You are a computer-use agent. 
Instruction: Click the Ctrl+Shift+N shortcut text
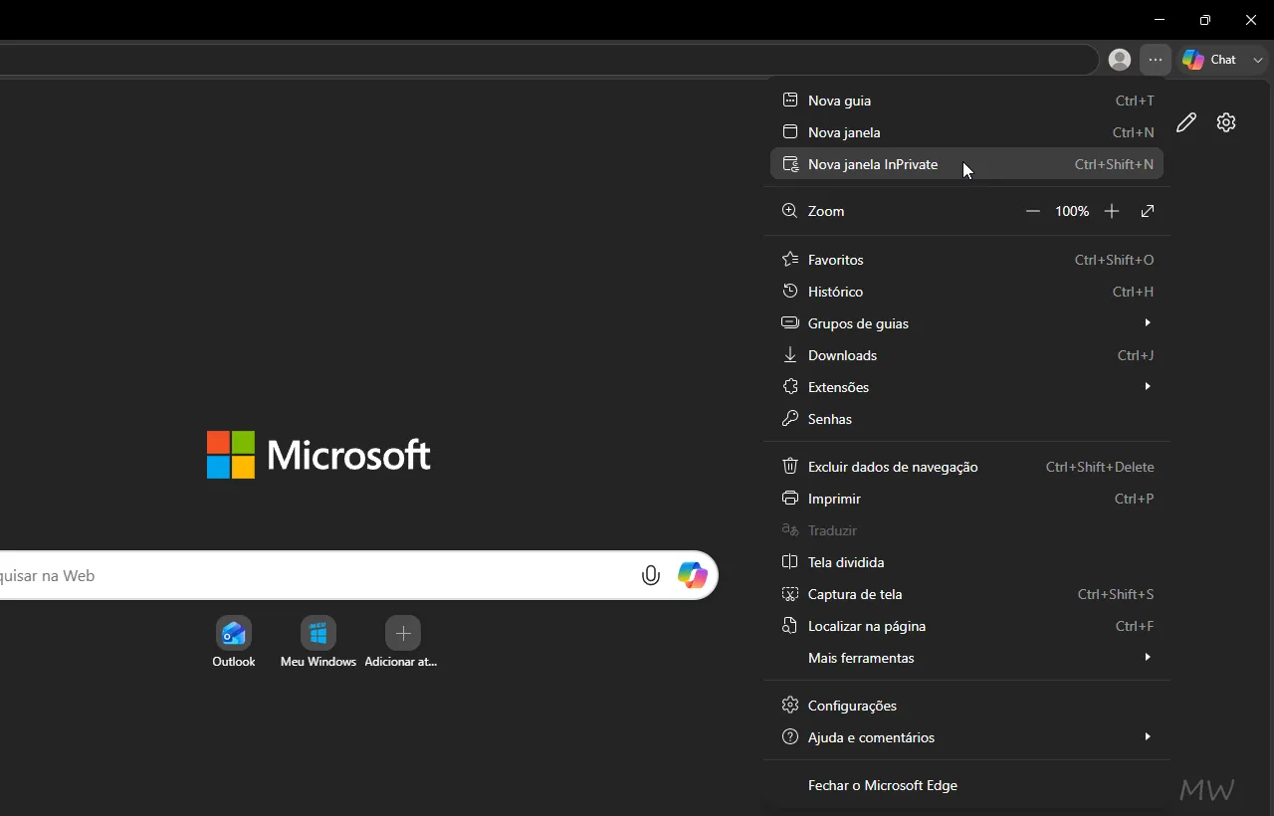pyautogui.click(x=1114, y=164)
